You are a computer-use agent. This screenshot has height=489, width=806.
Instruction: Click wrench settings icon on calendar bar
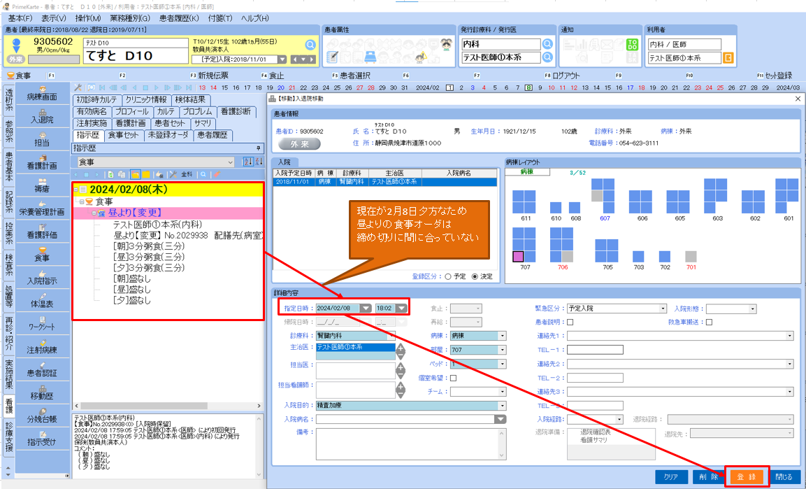78,88
